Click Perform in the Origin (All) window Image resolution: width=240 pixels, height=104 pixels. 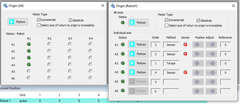(18, 22)
